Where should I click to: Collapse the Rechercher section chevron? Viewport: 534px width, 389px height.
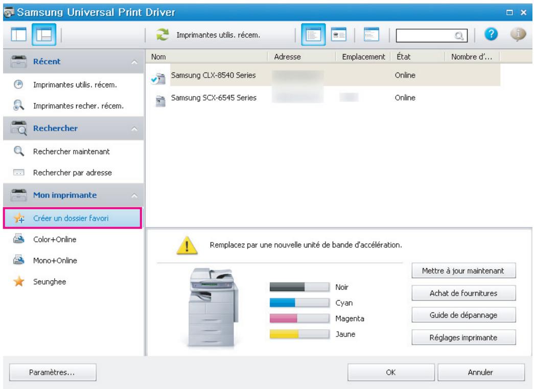click(134, 129)
